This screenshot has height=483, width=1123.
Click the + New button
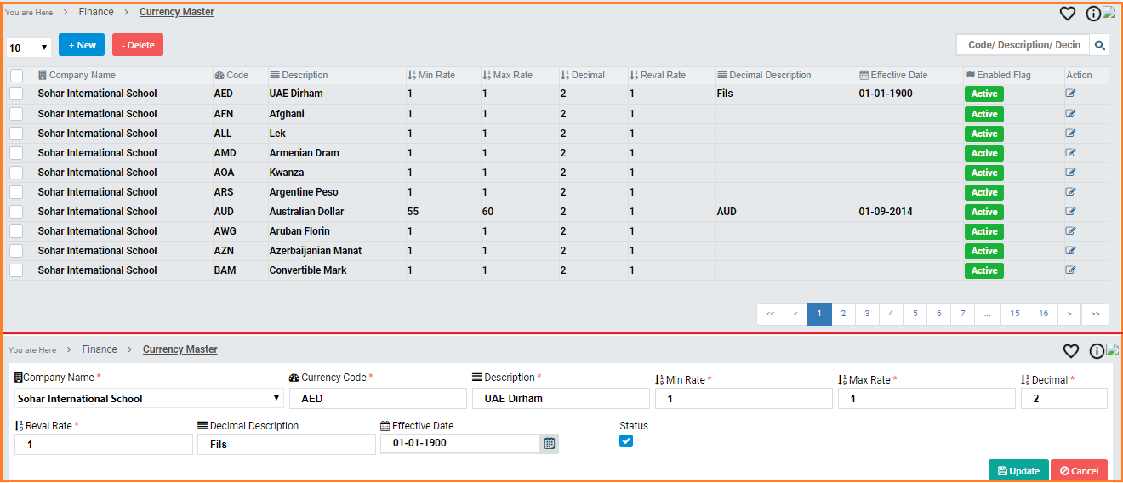click(82, 45)
